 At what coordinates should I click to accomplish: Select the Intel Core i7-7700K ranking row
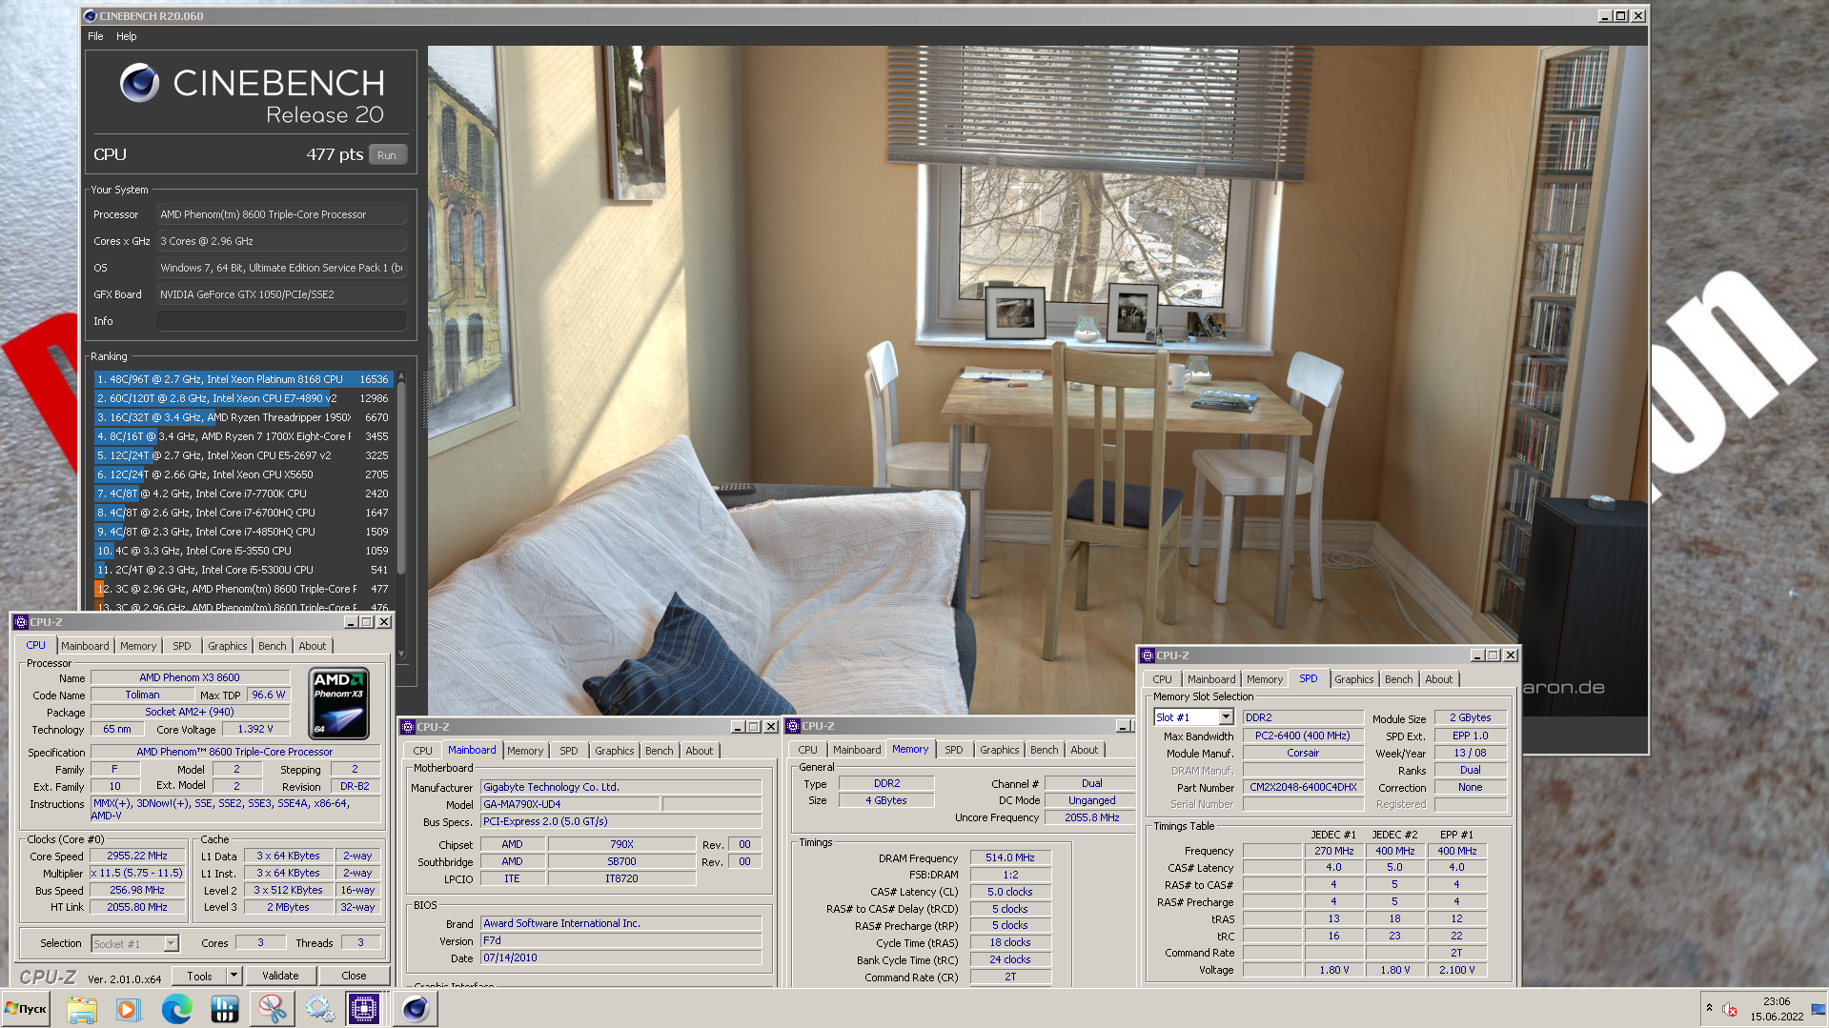pos(243,494)
